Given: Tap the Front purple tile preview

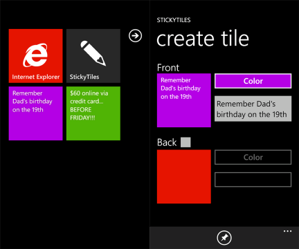Looking at the screenshot, I should 184,100.
